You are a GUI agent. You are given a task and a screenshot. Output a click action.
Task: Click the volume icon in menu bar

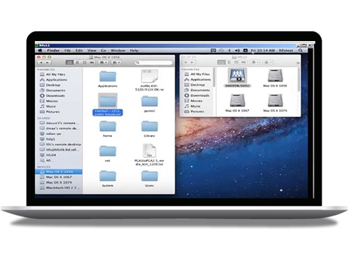pos(237,50)
